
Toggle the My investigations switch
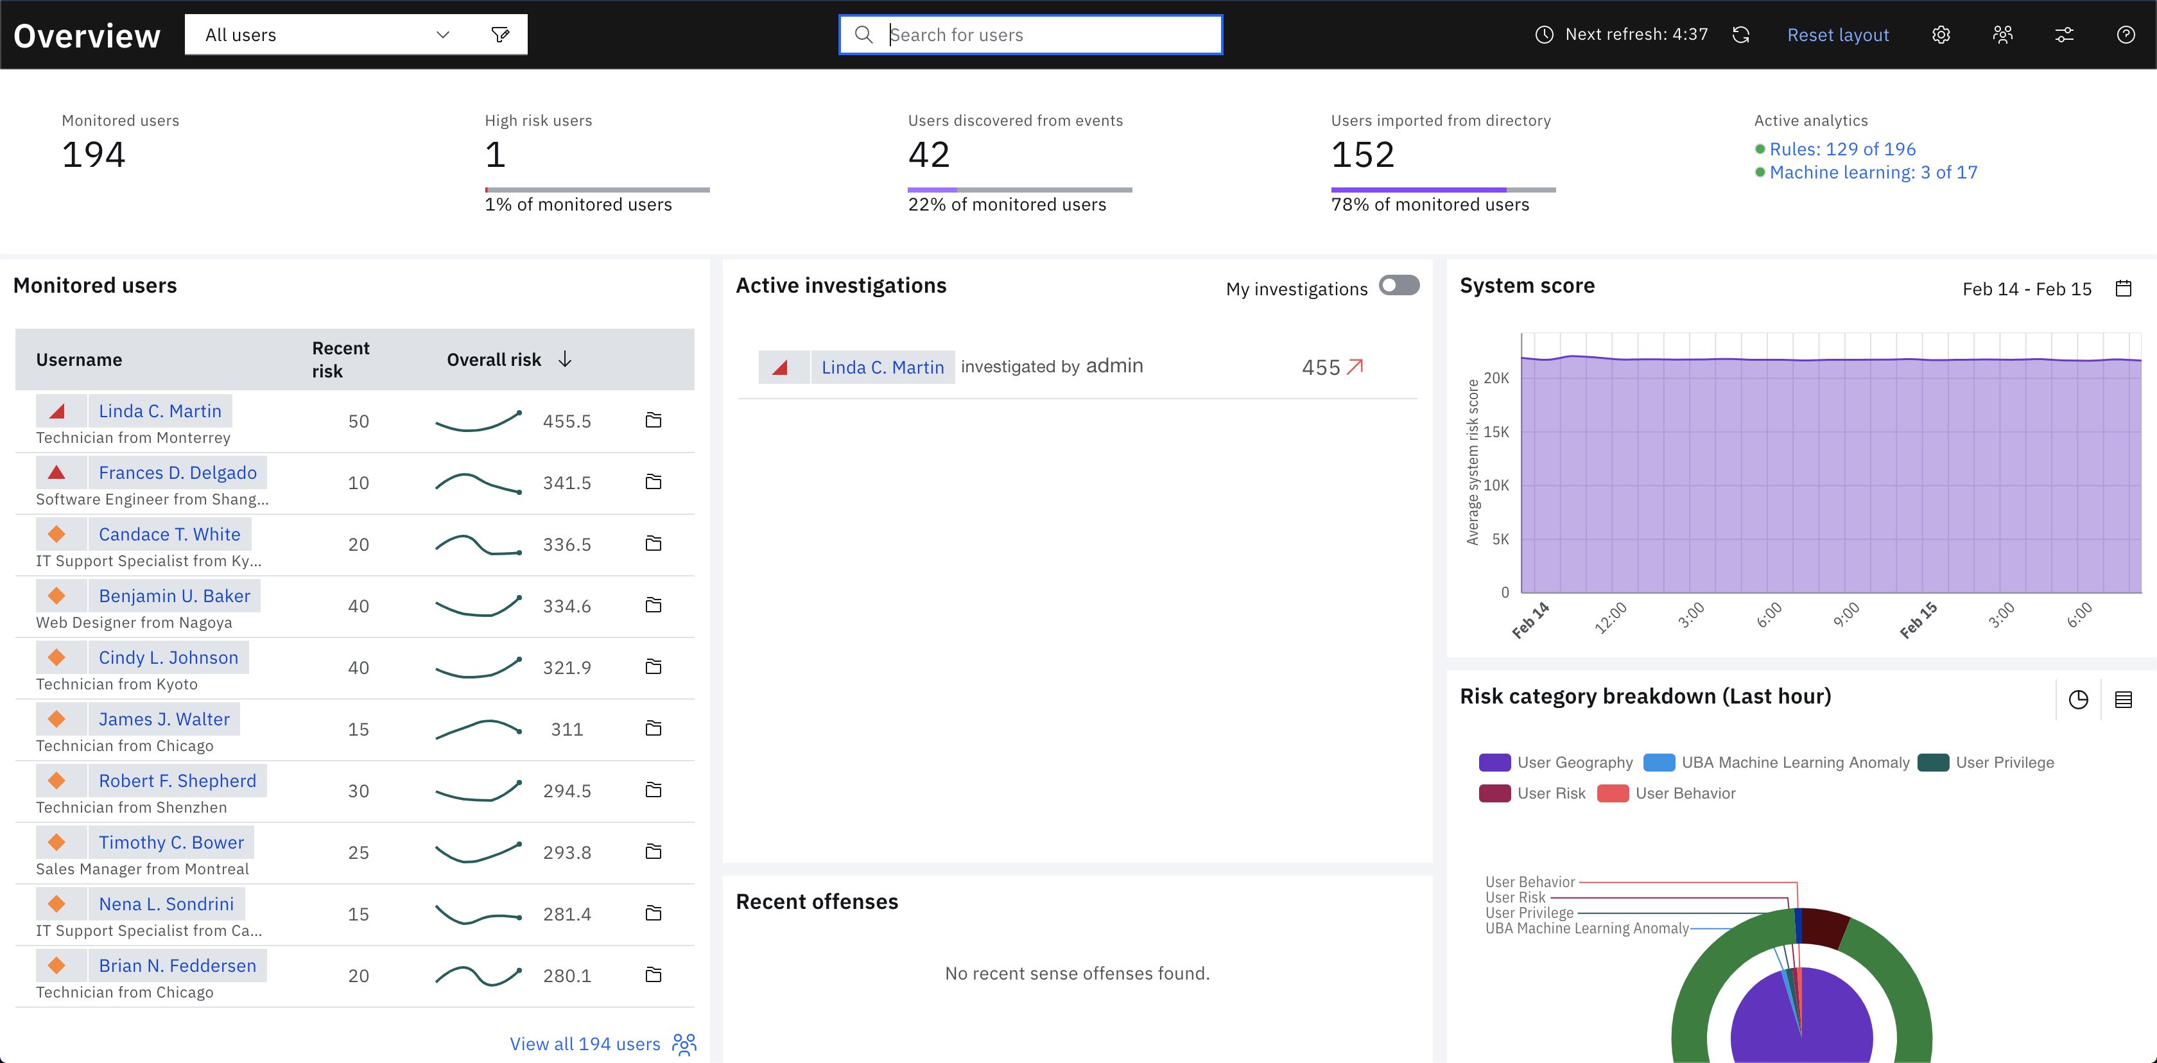[1399, 286]
